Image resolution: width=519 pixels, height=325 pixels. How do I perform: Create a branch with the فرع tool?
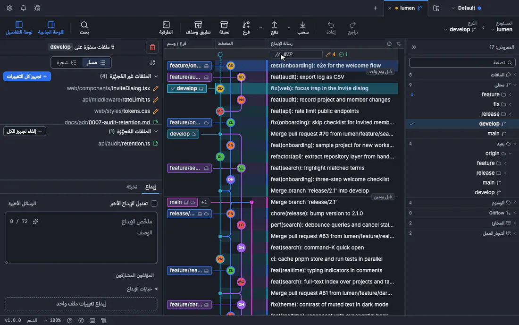pos(246,28)
